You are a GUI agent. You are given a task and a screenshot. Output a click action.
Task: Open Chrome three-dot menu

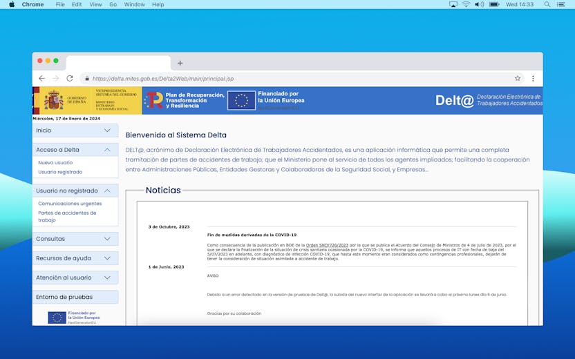(533, 79)
